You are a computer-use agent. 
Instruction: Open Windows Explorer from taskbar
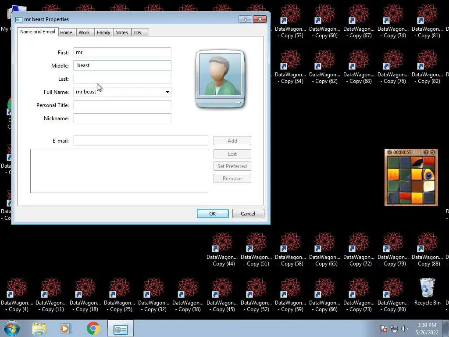(39, 329)
